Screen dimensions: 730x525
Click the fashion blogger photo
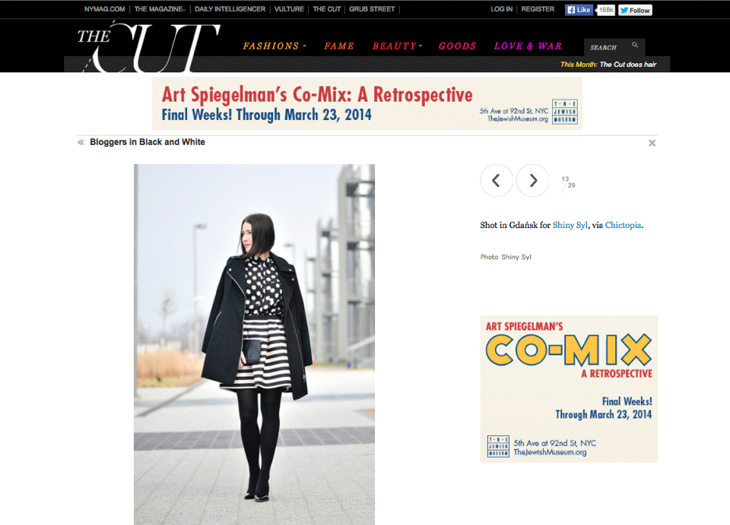pyautogui.click(x=254, y=345)
